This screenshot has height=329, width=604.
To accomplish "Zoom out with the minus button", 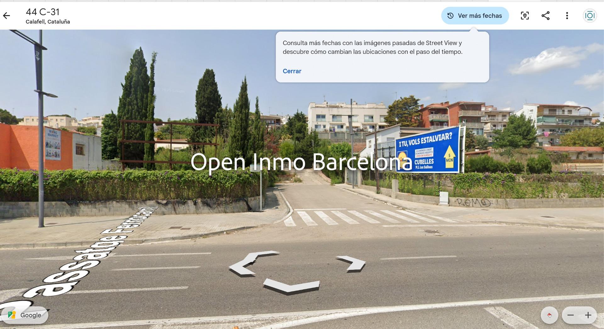I will tap(571, 315).
